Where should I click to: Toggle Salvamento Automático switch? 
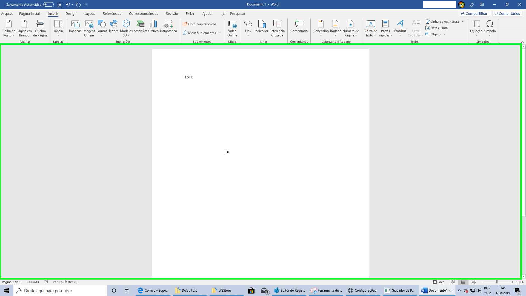coord(48,4)
